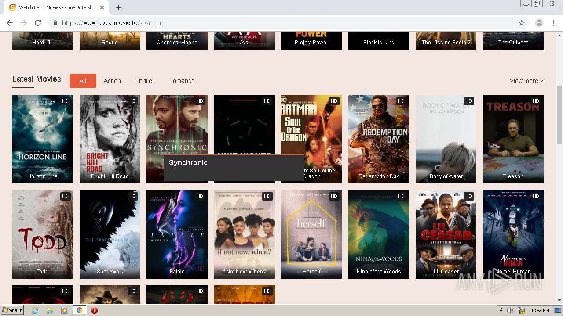Click the scrollbar down arrow

[559, 300]
